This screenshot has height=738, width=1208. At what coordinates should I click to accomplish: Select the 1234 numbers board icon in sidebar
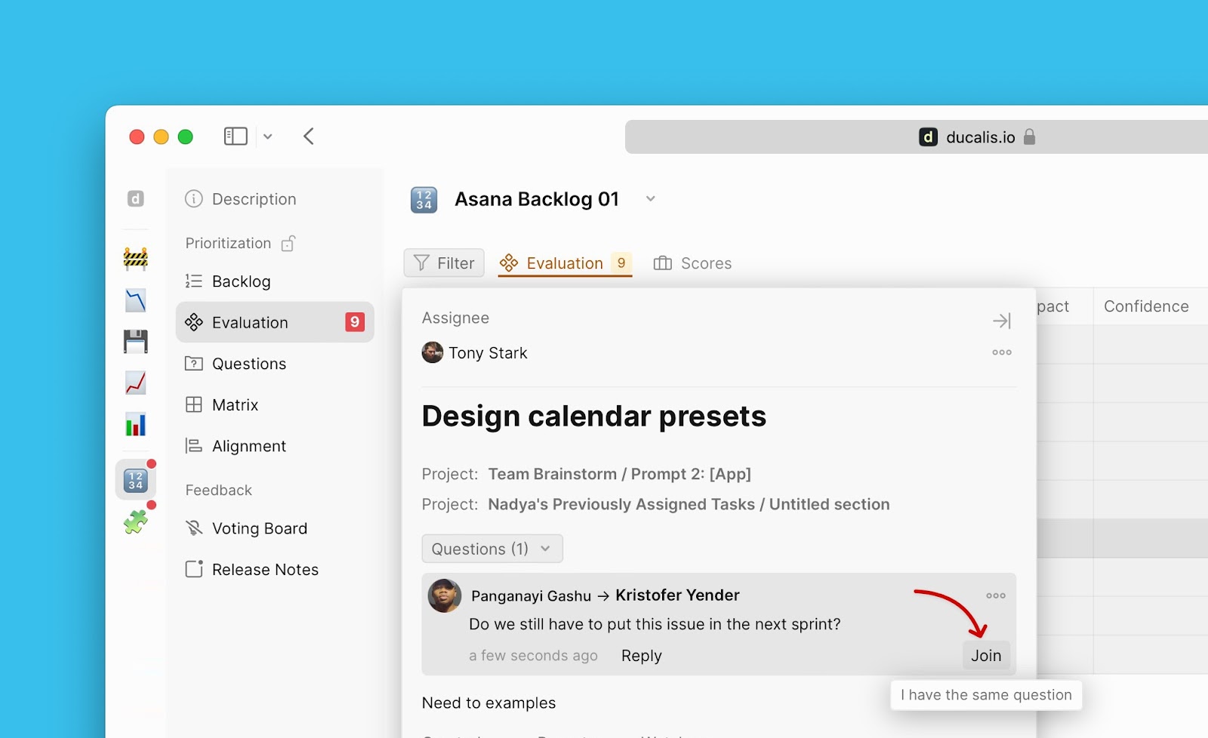(136, 480)
